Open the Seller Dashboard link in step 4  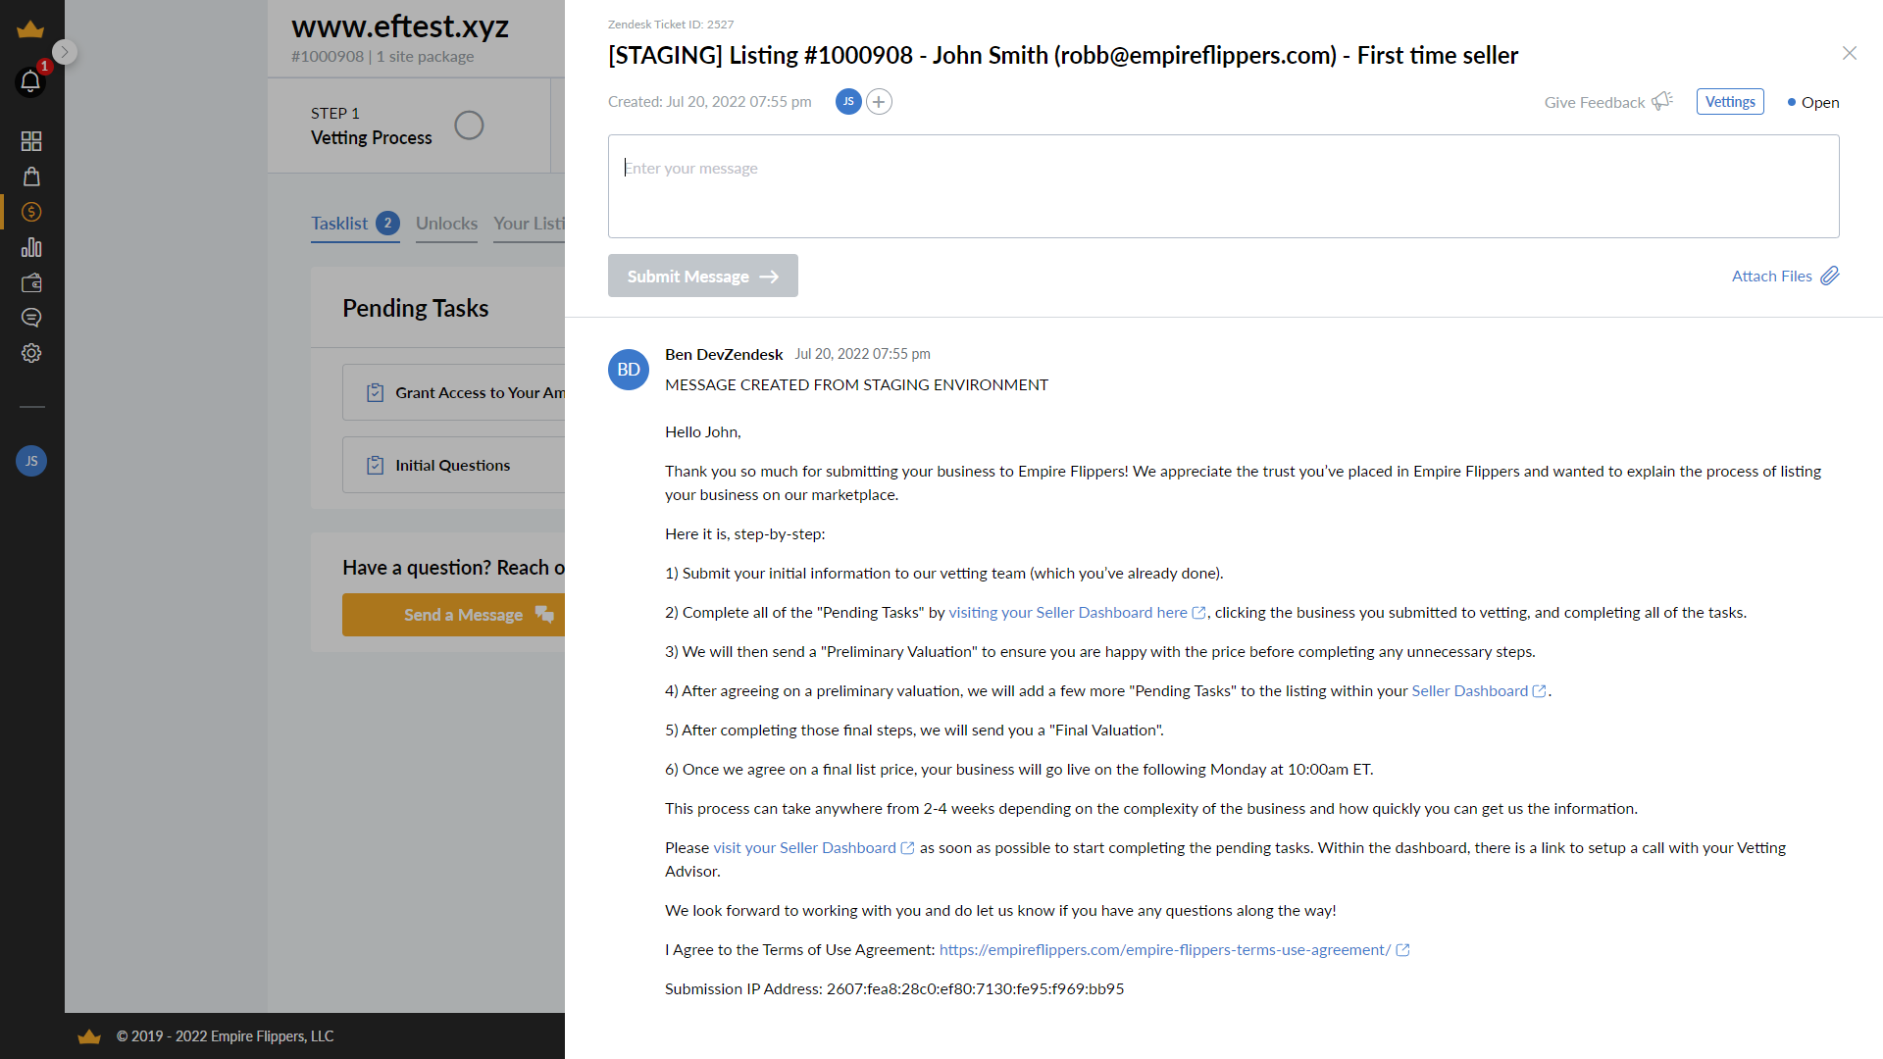[x=1469, y=690]
